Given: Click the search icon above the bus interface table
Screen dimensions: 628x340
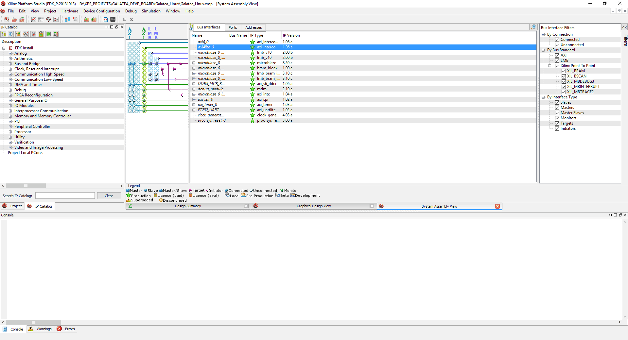Looking at the screenshot, I should pyautogui.click(x=533, y=27).
